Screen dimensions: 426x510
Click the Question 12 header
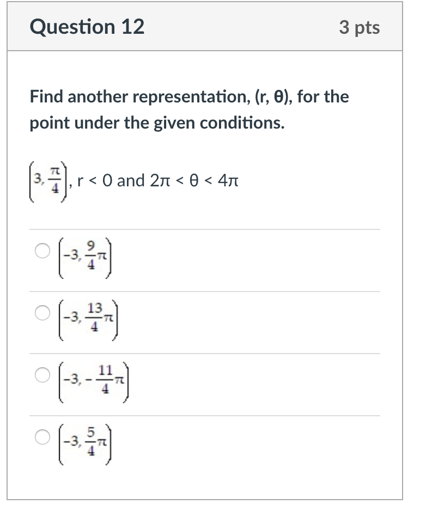pyautogui.click(x=88, y=27)
